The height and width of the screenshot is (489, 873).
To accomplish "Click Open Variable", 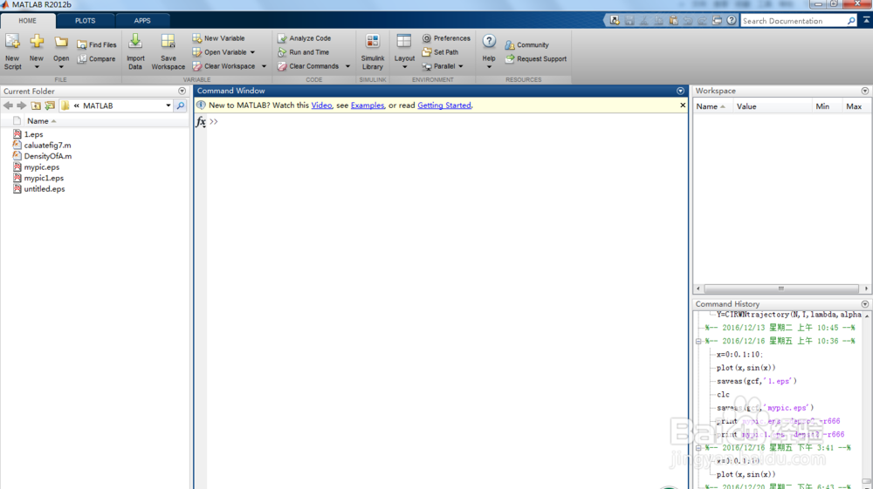I will 220,52.
